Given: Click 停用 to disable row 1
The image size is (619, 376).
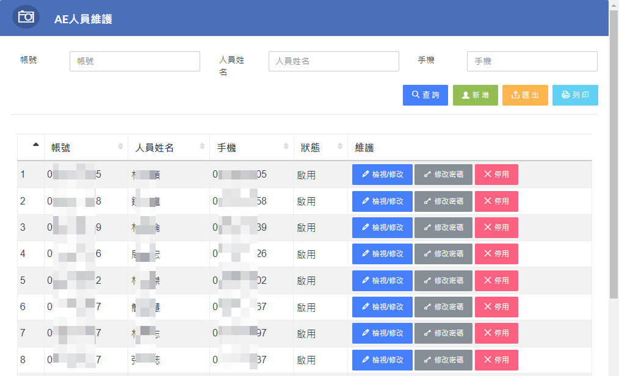Looking at the screenshot, I should (496, 175).
